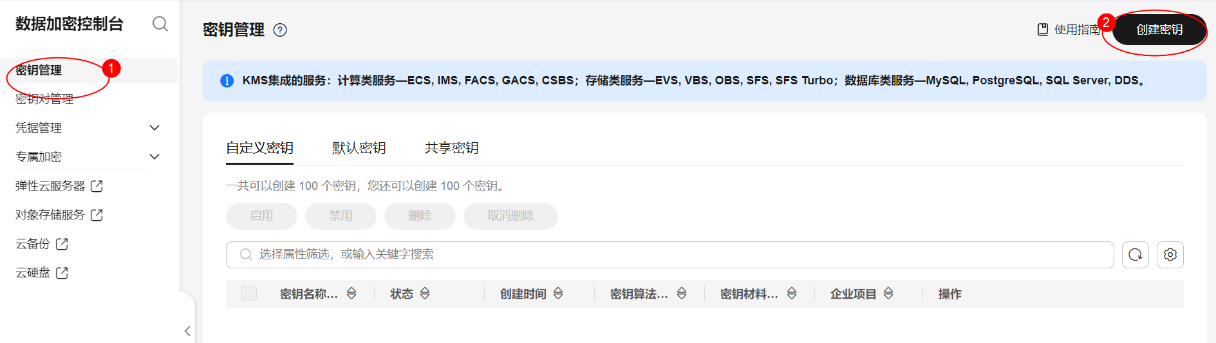The image size is (1216, 343).
Task: Switch to the 默认密钥 tab
Action: point(359,148)
